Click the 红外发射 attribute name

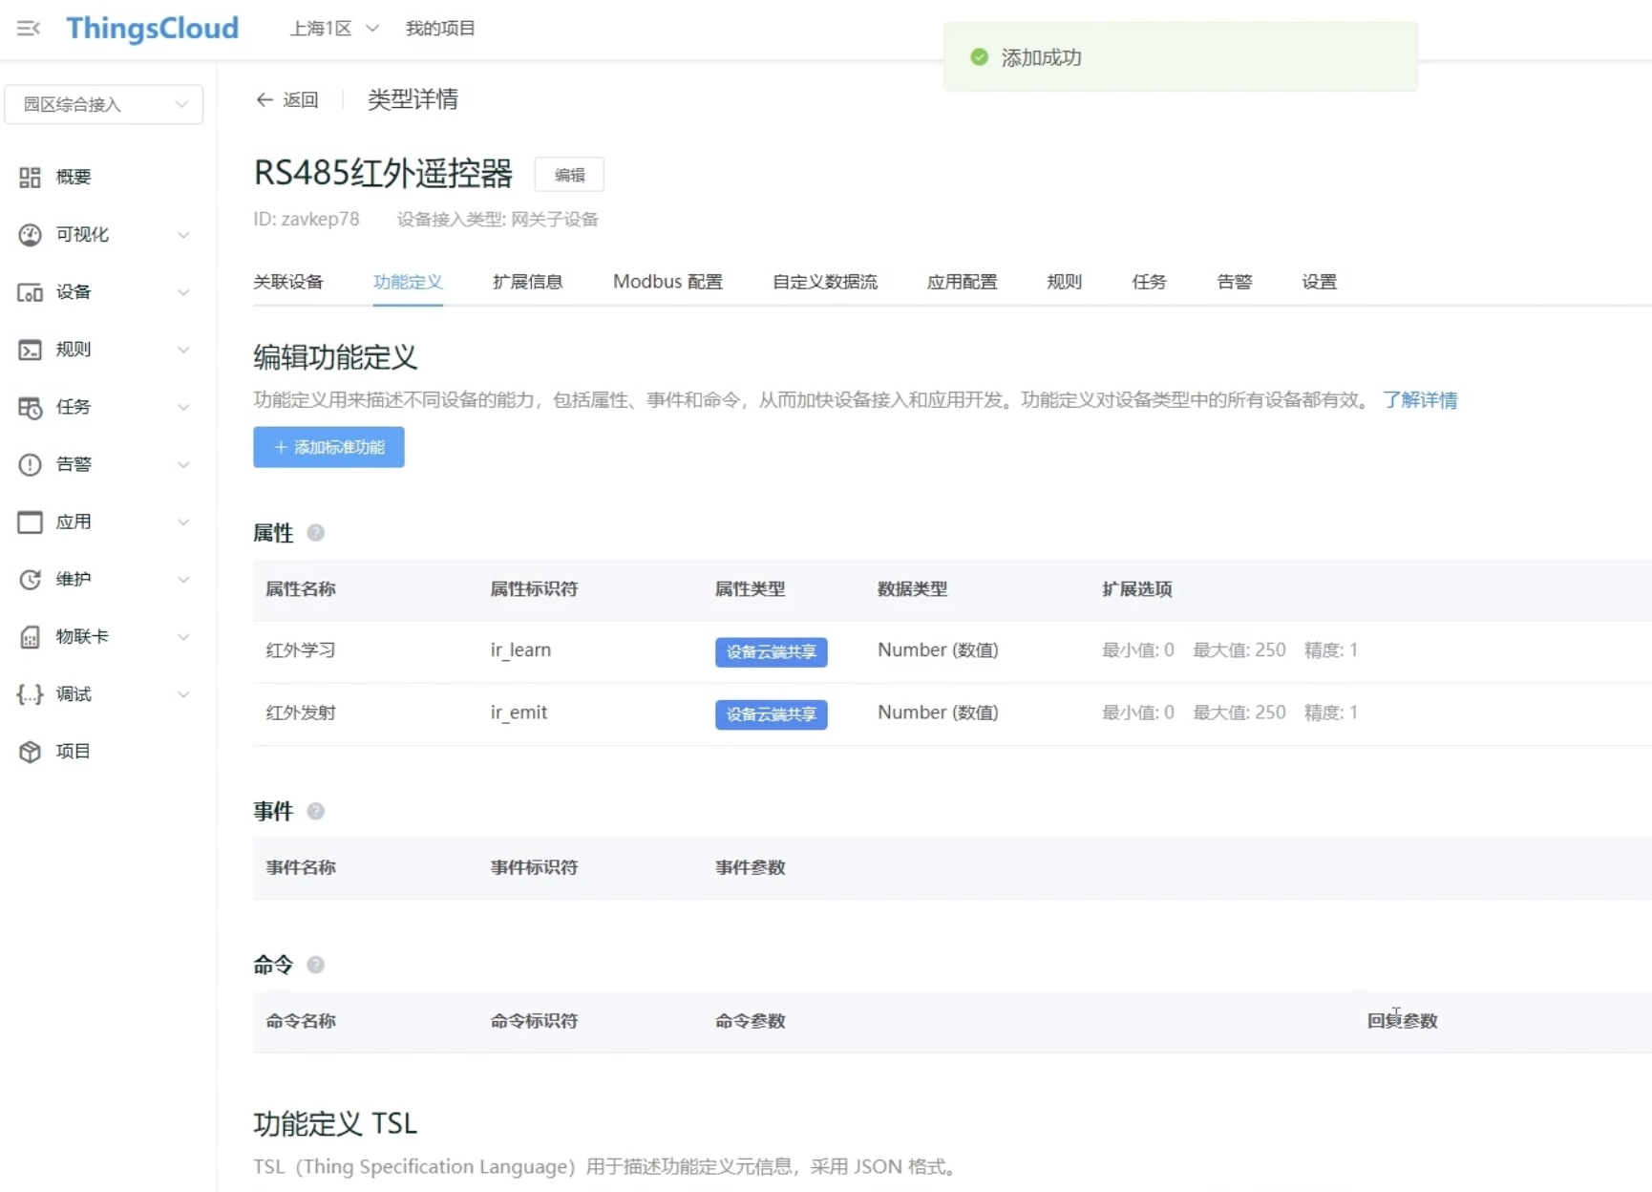(x=301, y=713)
